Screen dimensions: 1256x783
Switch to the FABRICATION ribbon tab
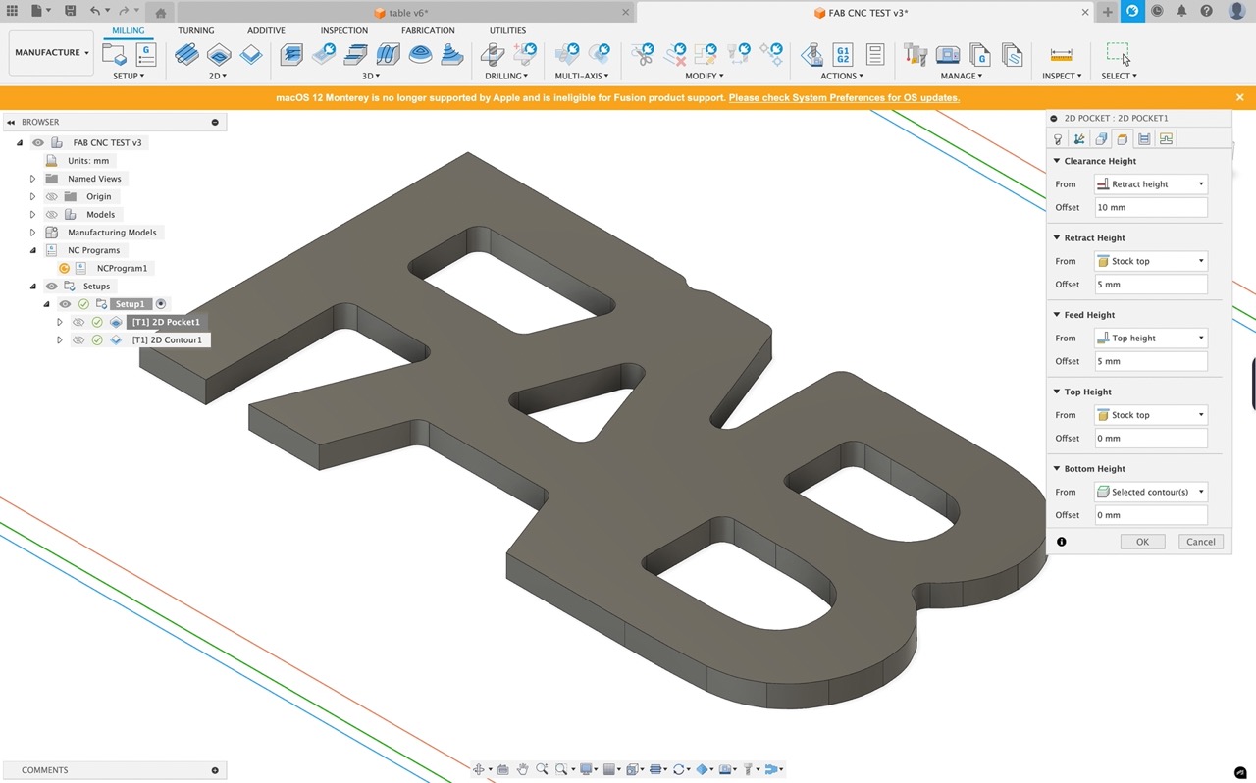[428, 30]
